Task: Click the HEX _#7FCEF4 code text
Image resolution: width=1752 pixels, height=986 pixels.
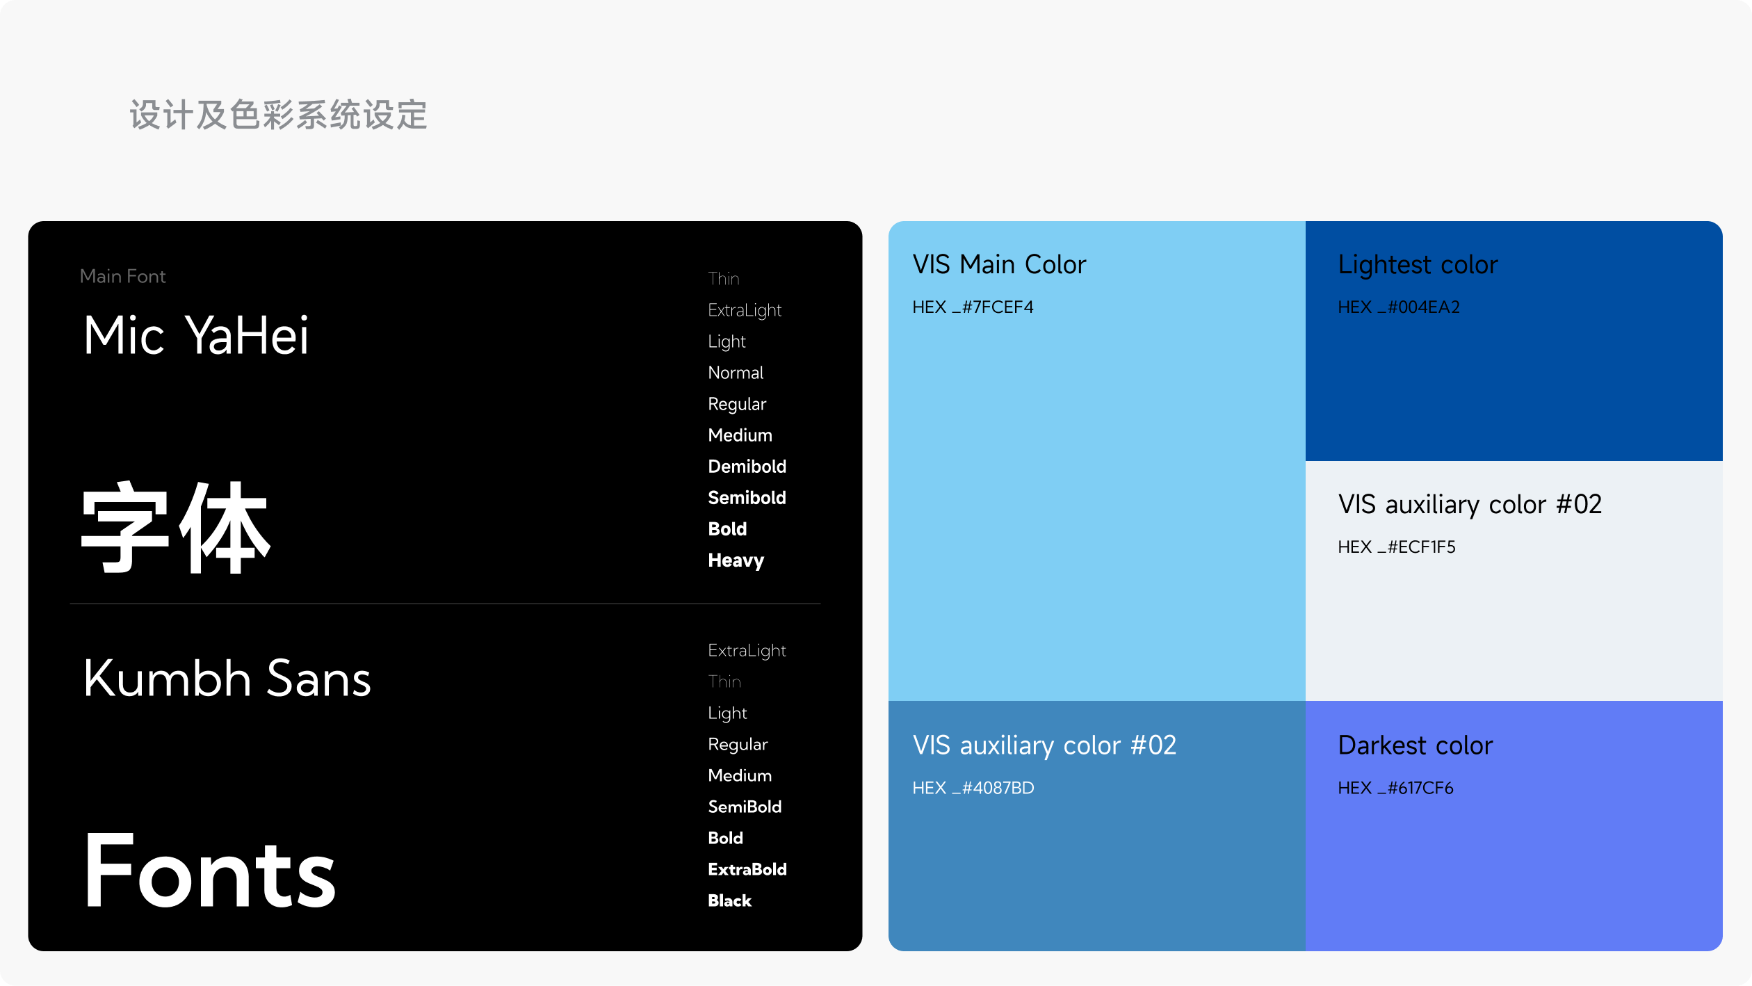Action: tap(973, 307)
